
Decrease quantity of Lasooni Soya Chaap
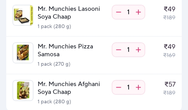point(119,12)
